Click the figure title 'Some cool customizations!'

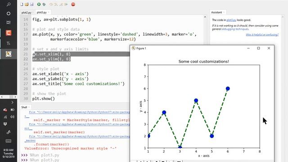coord(204,62)
